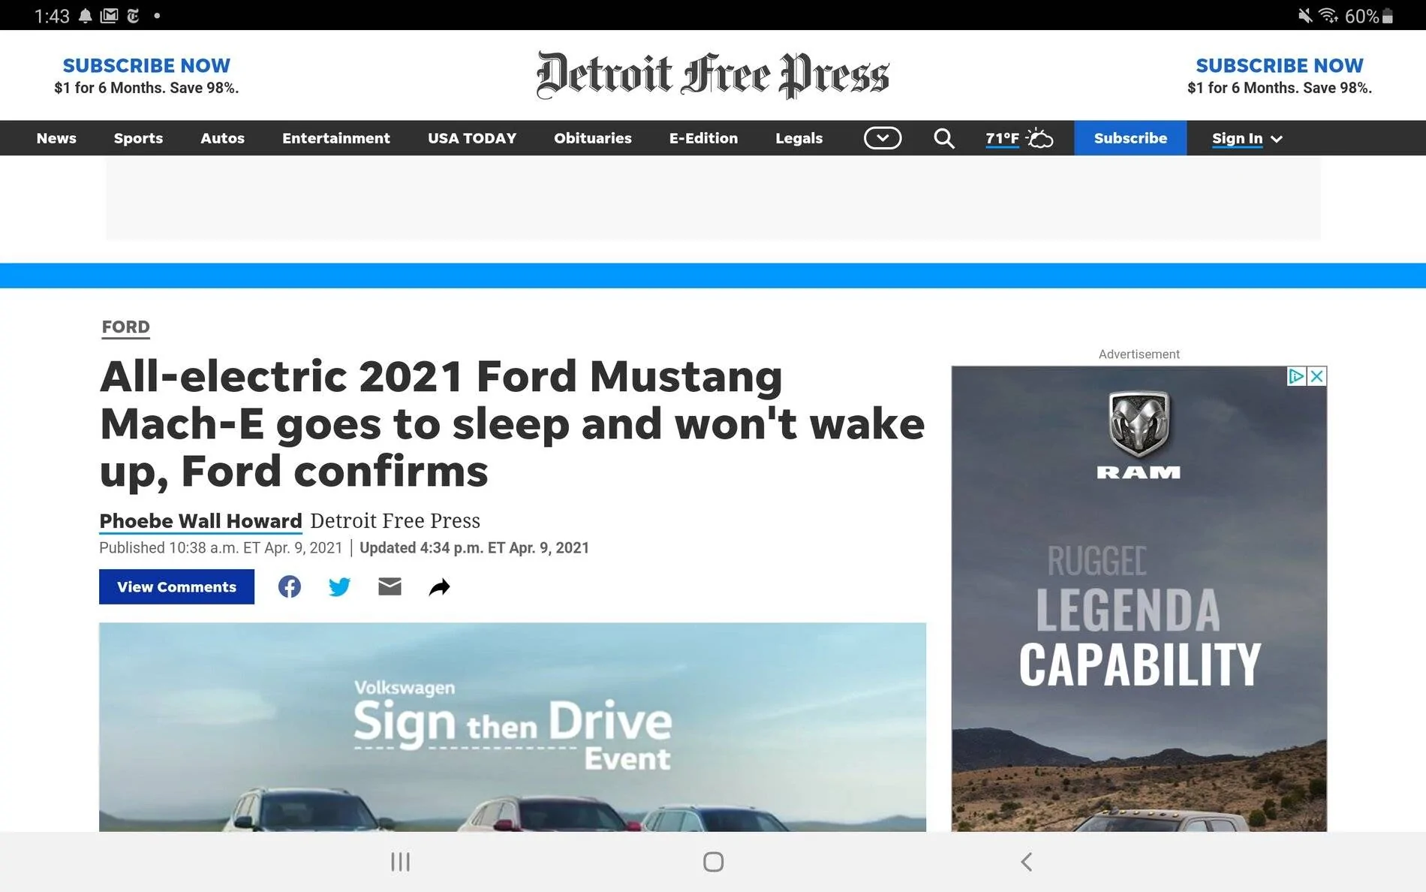Expand the Sign In dropdown
Screen dimensions: 1426x892
(1247, 138)
